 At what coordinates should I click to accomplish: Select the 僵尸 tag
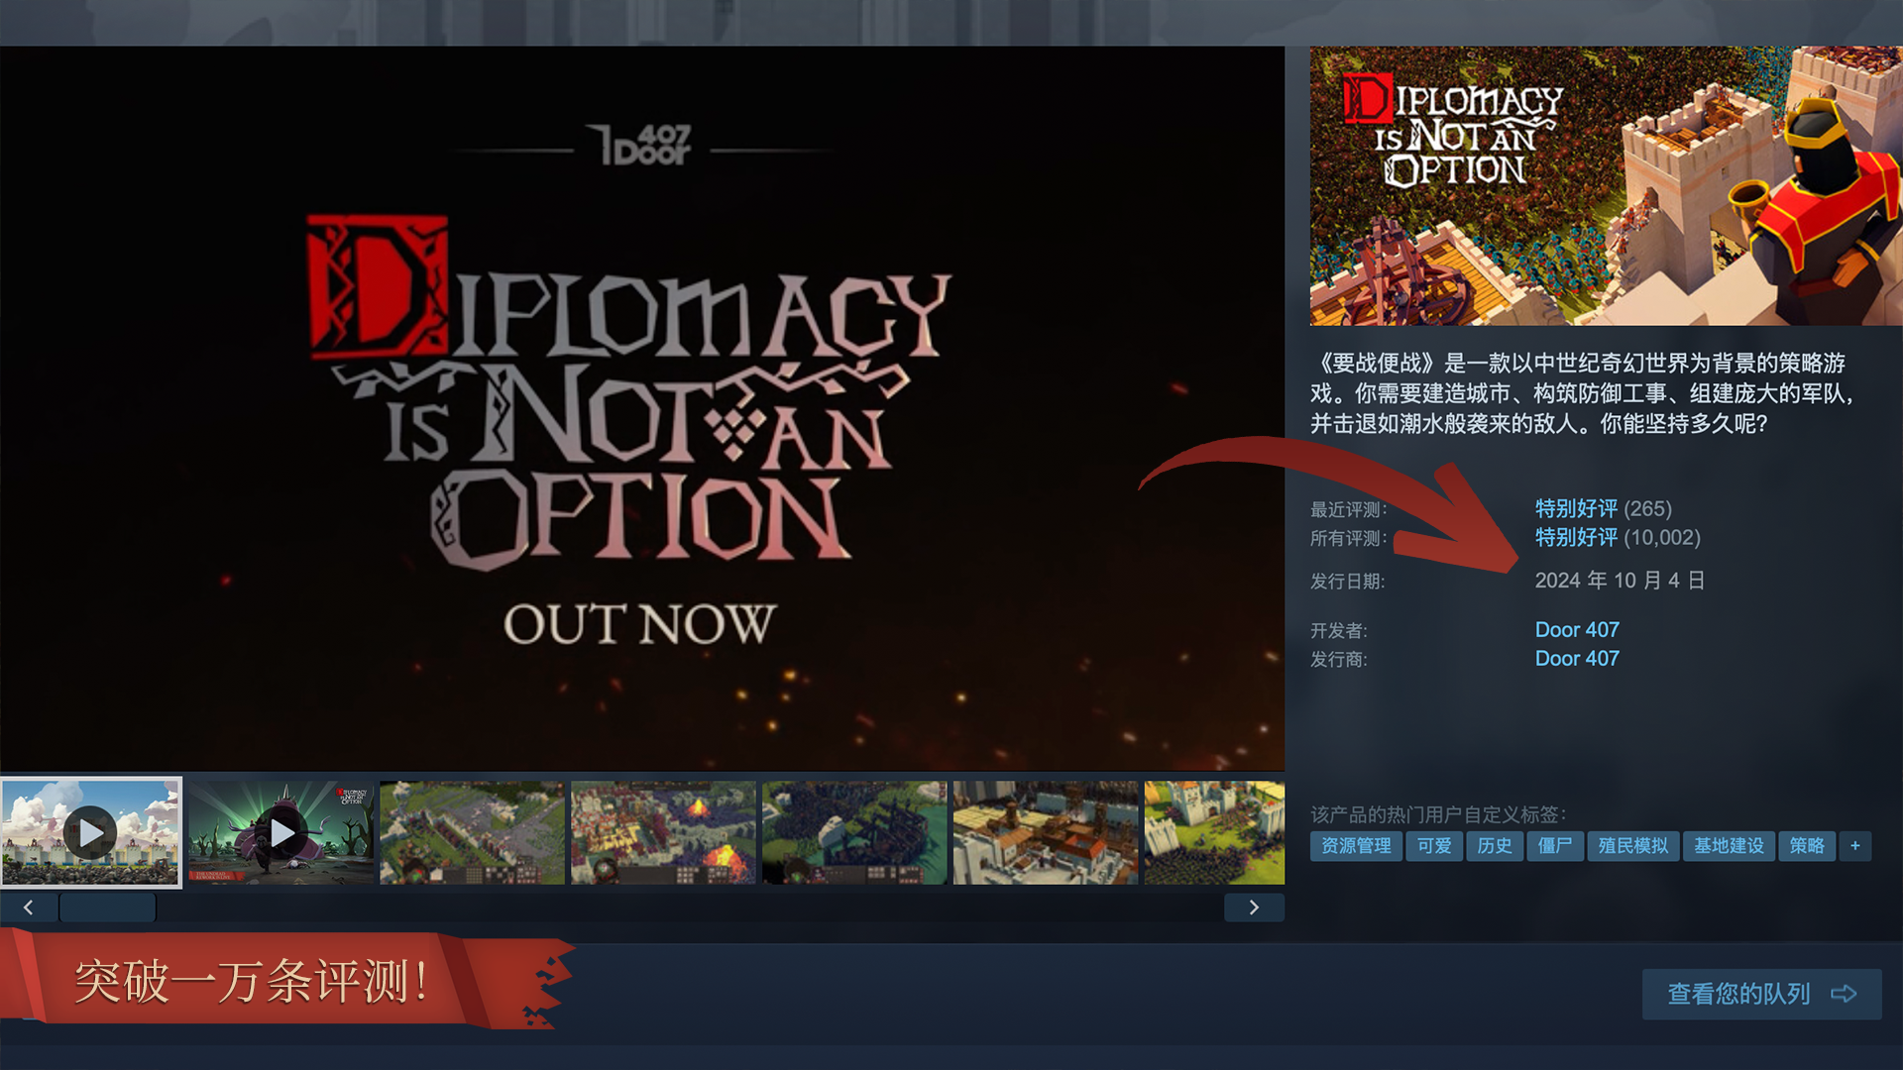1555,846
